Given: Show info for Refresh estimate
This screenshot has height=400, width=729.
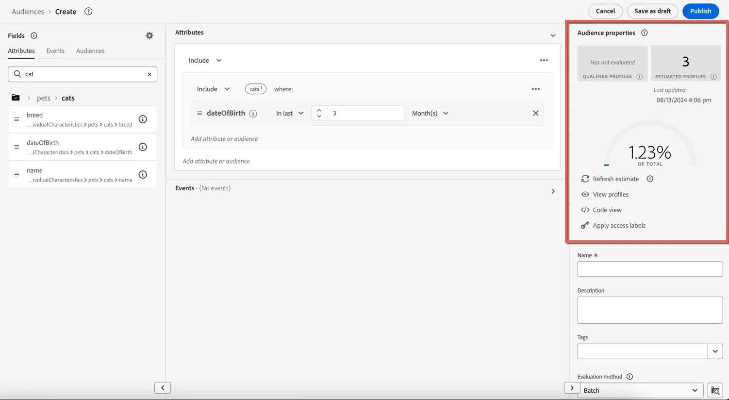Looking at the screenshot, I should (x=650, y=179).
